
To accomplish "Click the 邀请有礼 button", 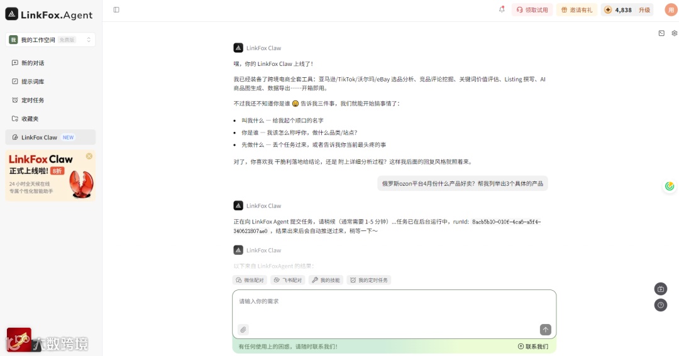I will 577,9.
